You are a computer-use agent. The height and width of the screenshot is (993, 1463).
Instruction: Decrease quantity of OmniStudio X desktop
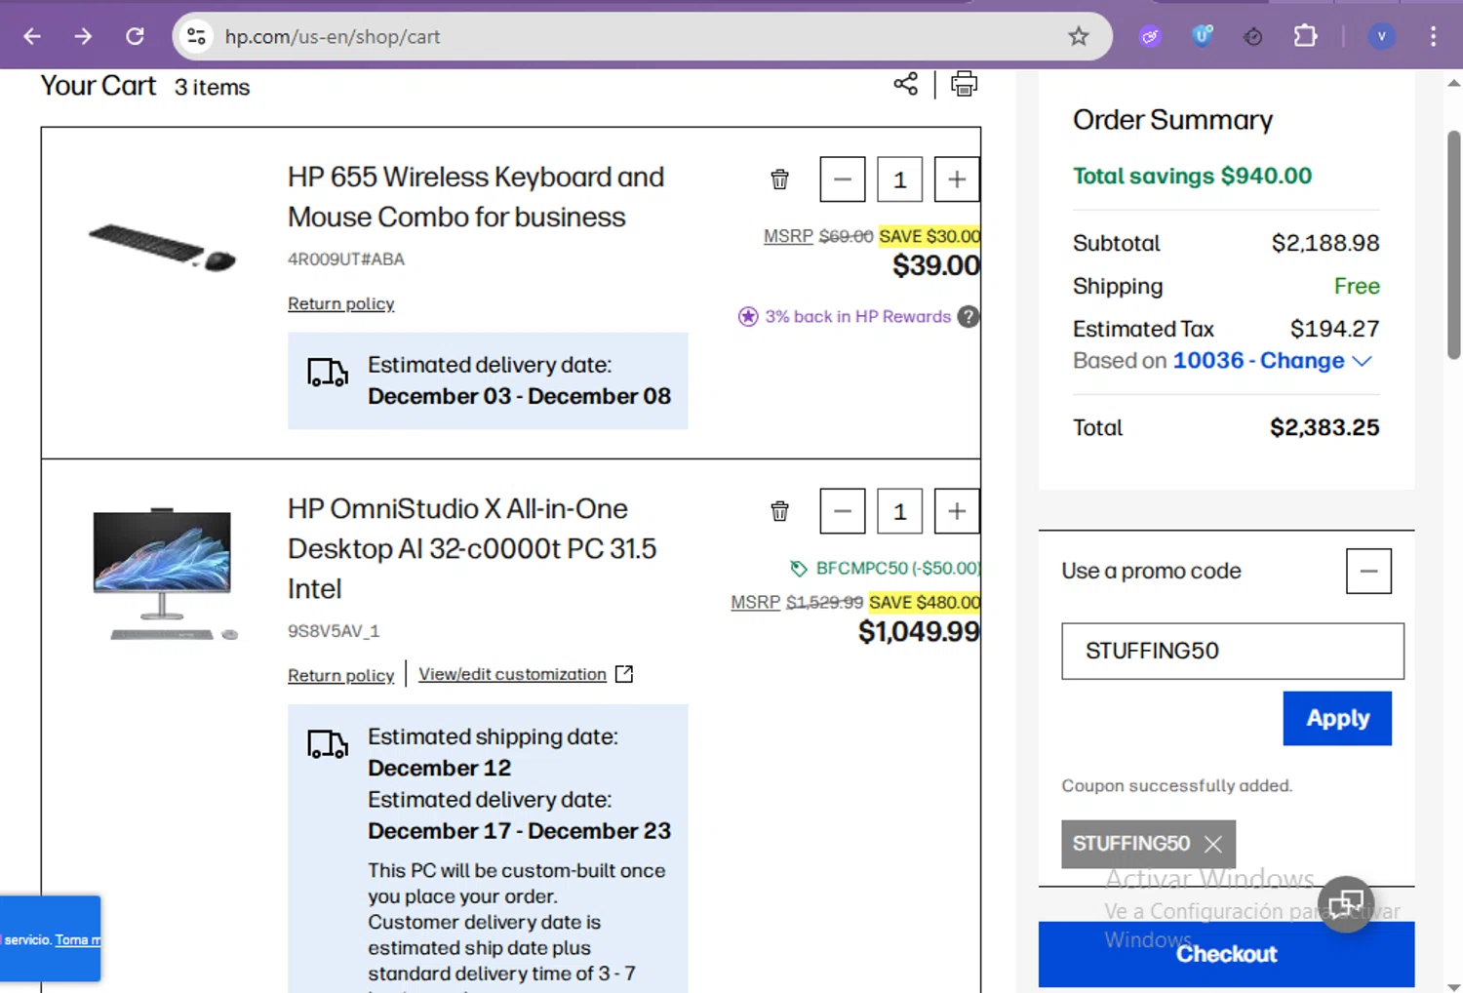coord(843,511)
